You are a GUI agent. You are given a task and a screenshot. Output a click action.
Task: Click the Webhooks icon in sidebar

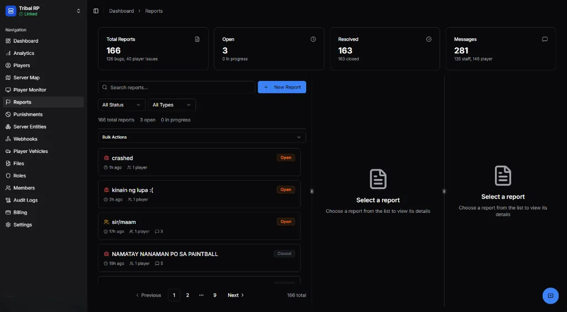(x=8, y=139)
